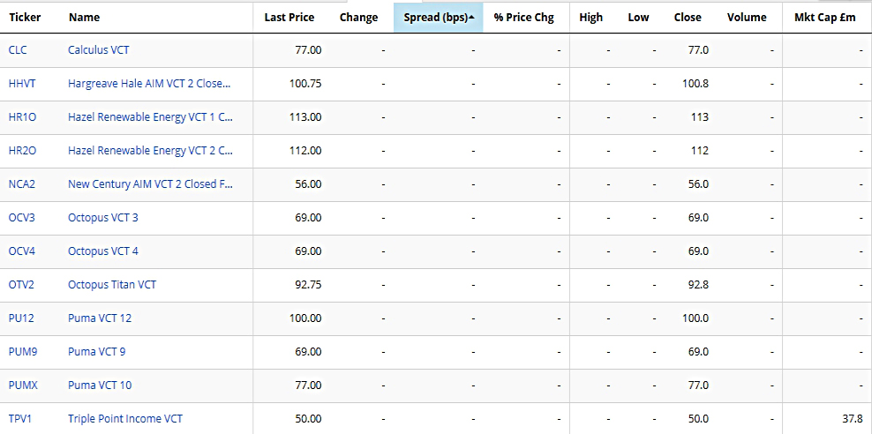Open the Calculus VCT name link
The width and height of the screenshot is (872, 434).
tap(99, 50)
